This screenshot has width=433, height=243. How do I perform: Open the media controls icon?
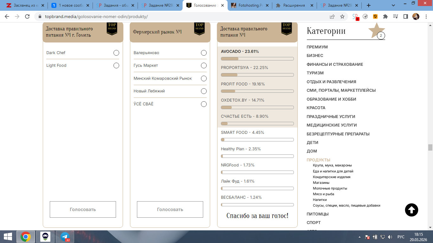click(395, 17)
